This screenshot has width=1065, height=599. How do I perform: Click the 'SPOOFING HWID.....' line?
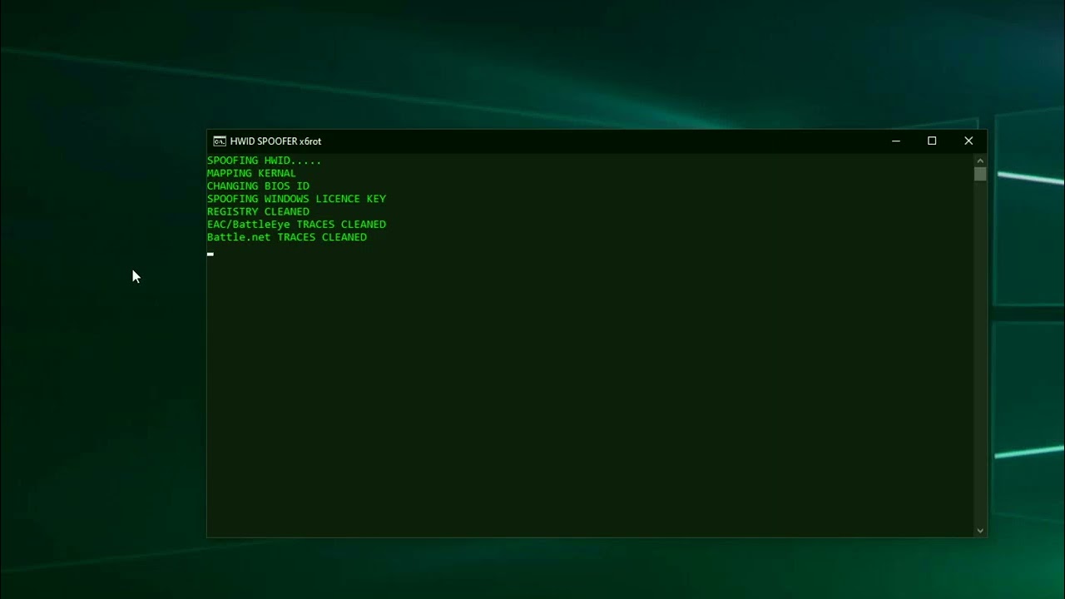pos(264,161)
